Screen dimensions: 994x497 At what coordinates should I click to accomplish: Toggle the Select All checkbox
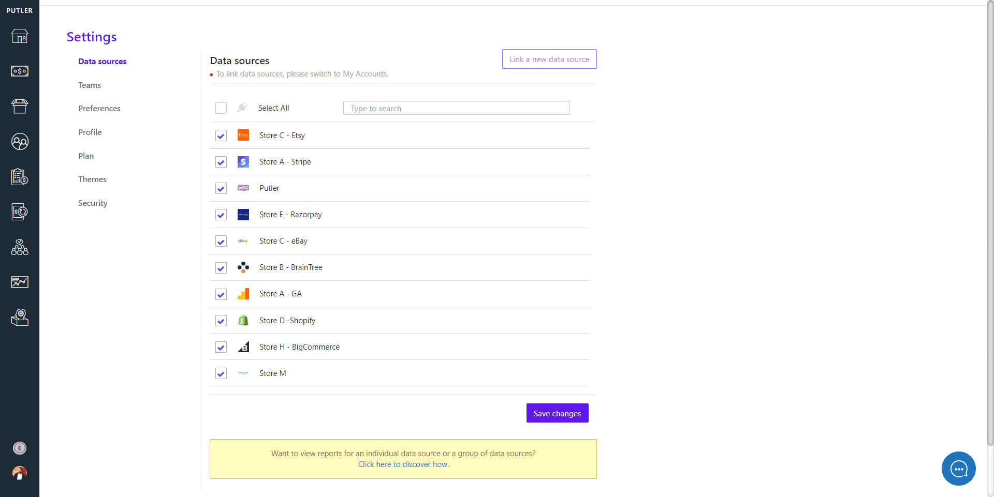pyautogui.click(x=221, y=108)
